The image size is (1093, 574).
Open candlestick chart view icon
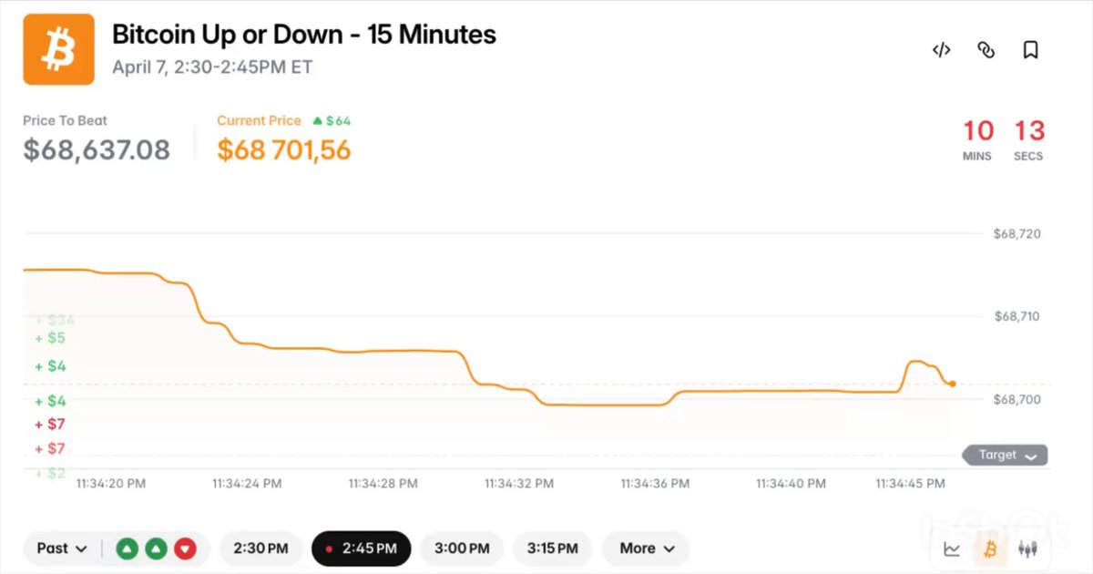[x=1028, y=548]
